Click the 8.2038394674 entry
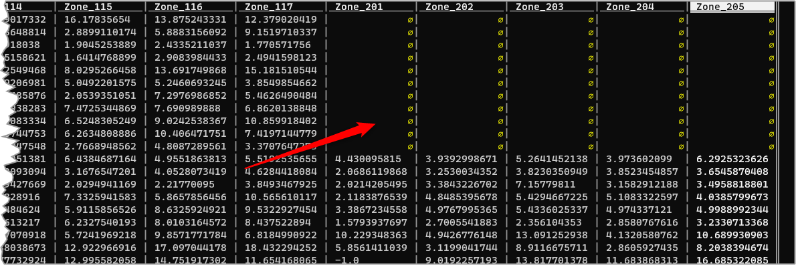This screenshot has height=265, width=796. pos(732,248)
